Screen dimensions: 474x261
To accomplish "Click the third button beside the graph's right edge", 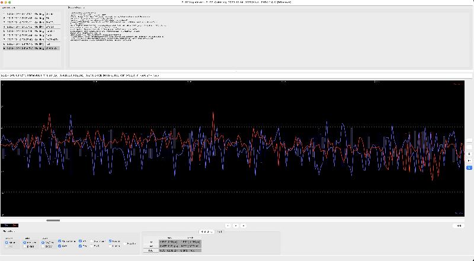I will (469, 154).
